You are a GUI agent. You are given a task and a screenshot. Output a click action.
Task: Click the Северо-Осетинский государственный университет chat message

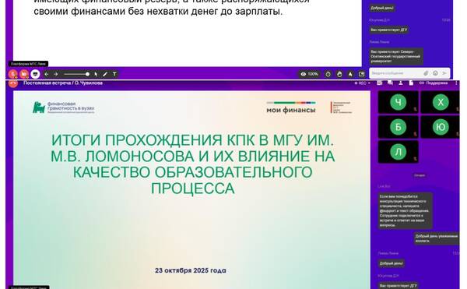(x=396, y=56)
